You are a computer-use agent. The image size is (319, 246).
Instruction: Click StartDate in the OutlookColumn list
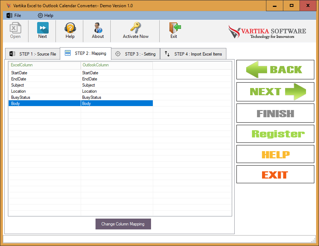click(x=90, y=73)
